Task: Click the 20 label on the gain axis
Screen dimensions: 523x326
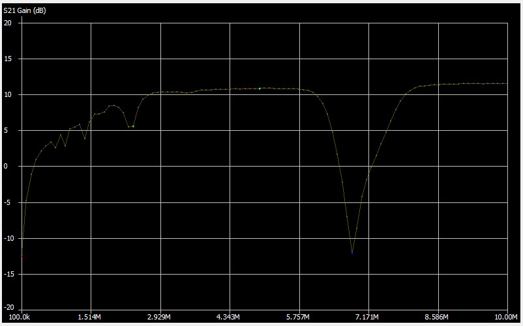Action: tap(7, 23)
